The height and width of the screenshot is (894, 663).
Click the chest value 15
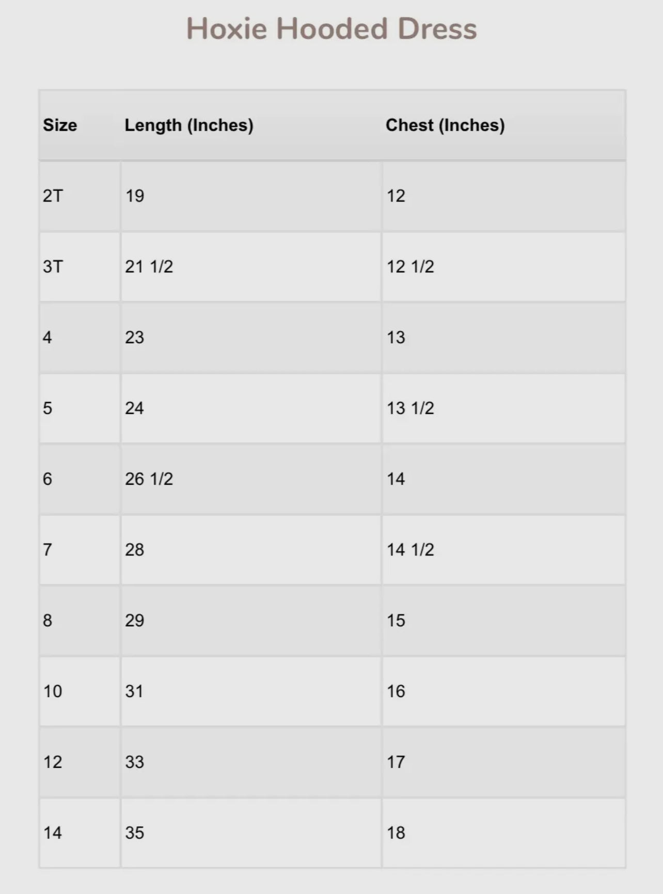click(396, 621)
